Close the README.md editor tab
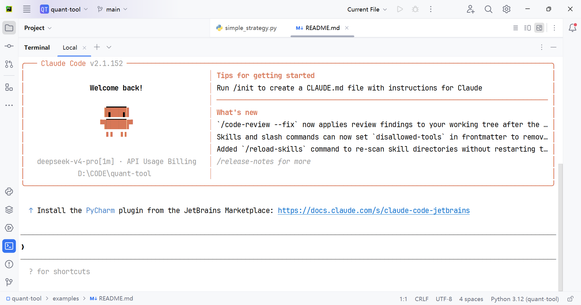This screenshot has width=581, height=305. point(347,28)
